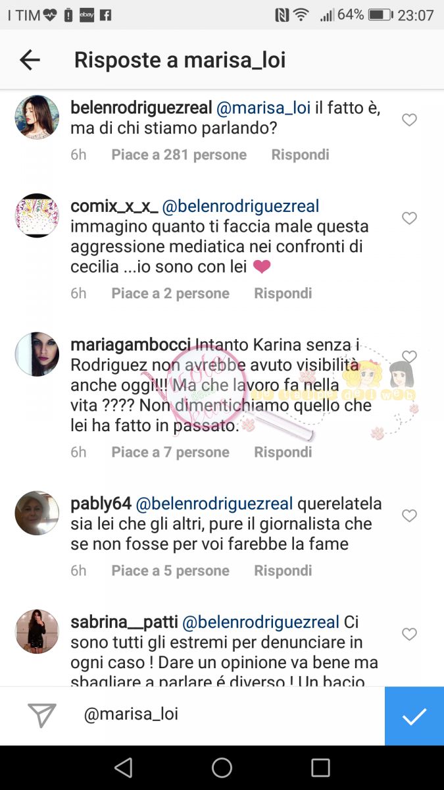Tap Android home circle button

222,768
